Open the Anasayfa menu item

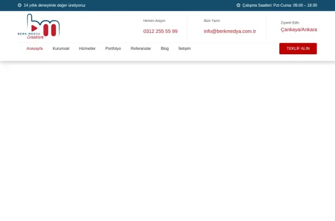pos(35,49)
